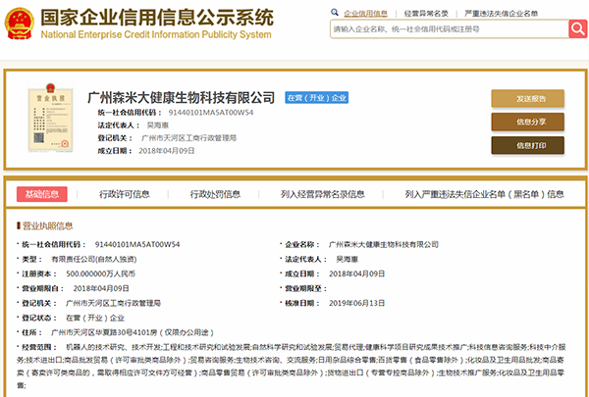Click the company name heading 广州森米大健康生物科技有限公司
Image resolution: width=589 pixels, height=397 pixels.
[181, 98]
